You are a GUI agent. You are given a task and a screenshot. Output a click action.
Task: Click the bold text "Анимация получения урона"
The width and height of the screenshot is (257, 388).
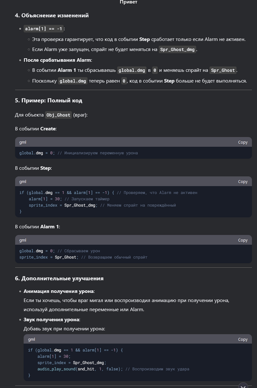click(x=59, y=291)
